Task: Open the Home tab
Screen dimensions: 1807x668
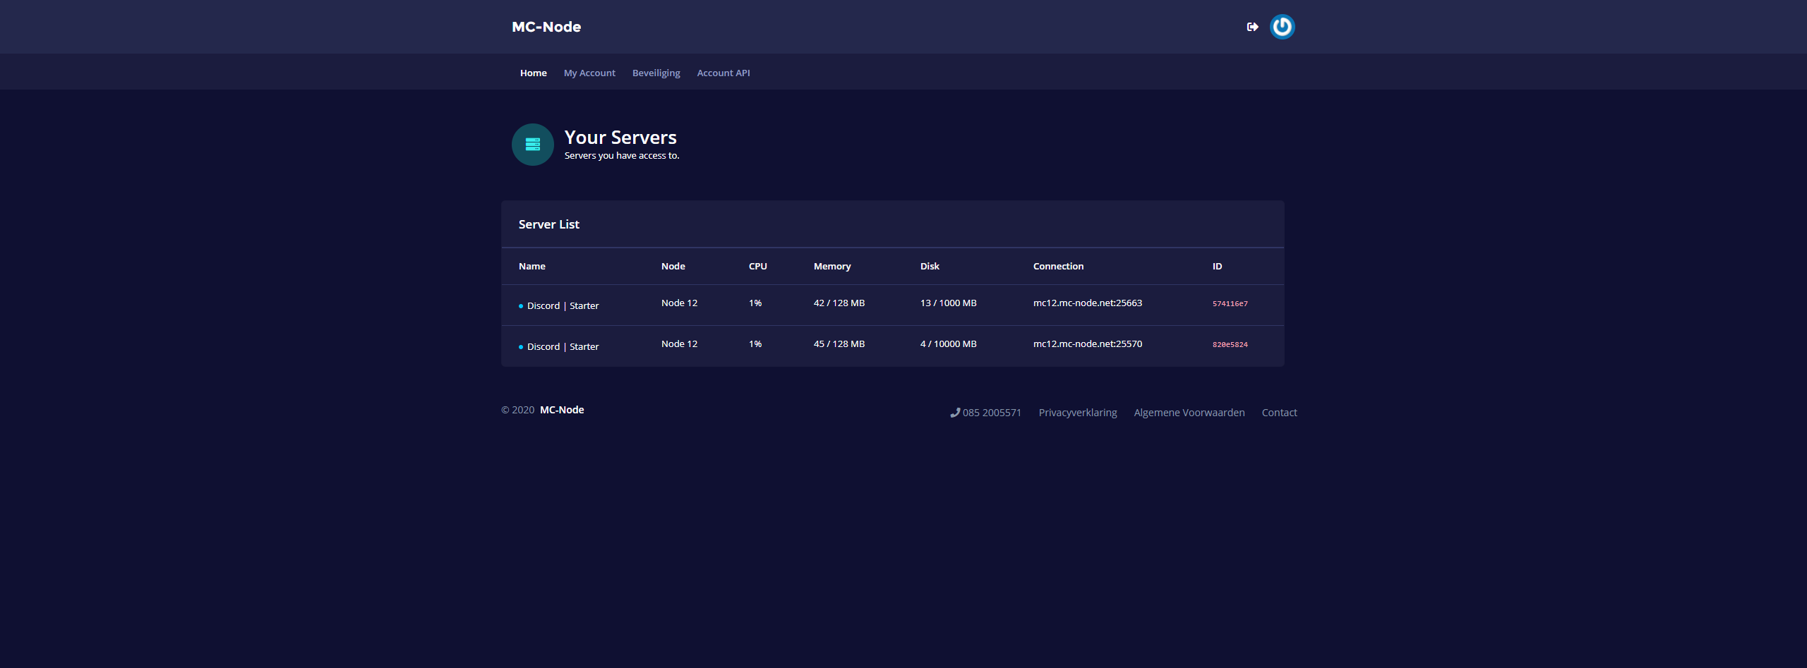Action: click(533, 73)
